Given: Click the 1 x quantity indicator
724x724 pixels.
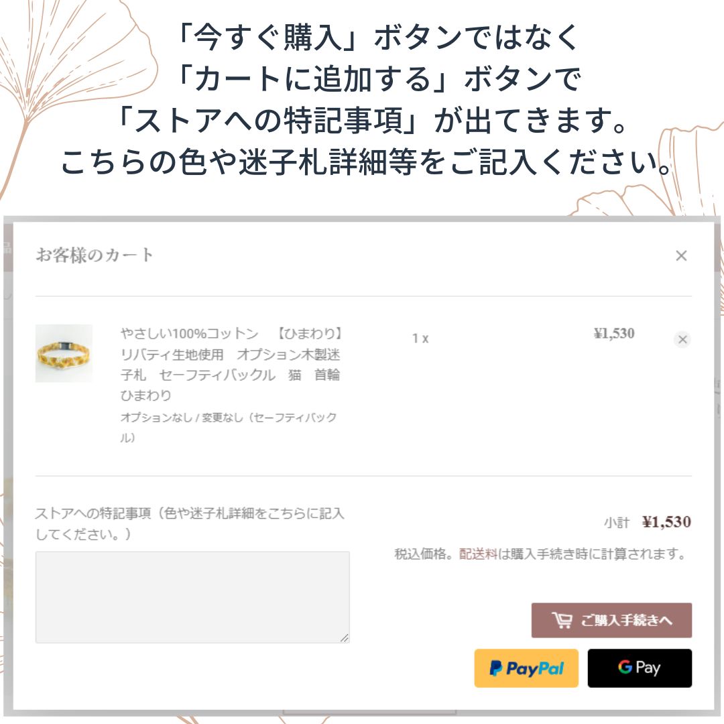Looking at the screenshot, I should click(x=420, y=339).
